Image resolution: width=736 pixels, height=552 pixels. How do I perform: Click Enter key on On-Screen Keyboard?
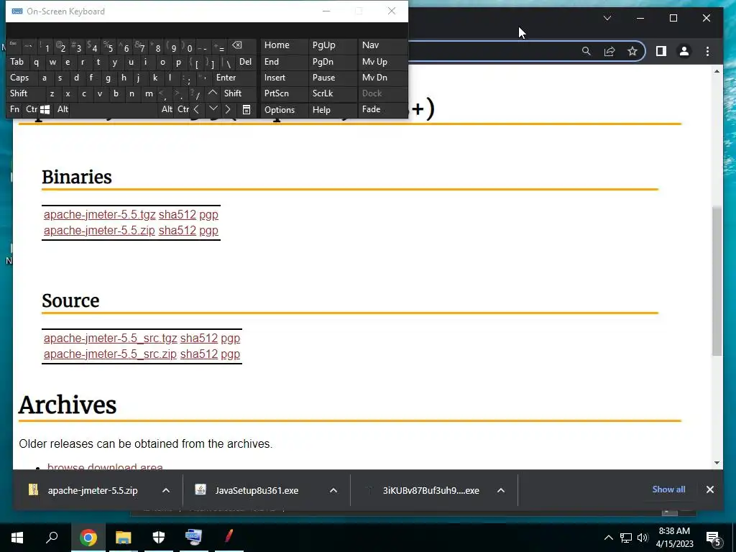point(226,78)
